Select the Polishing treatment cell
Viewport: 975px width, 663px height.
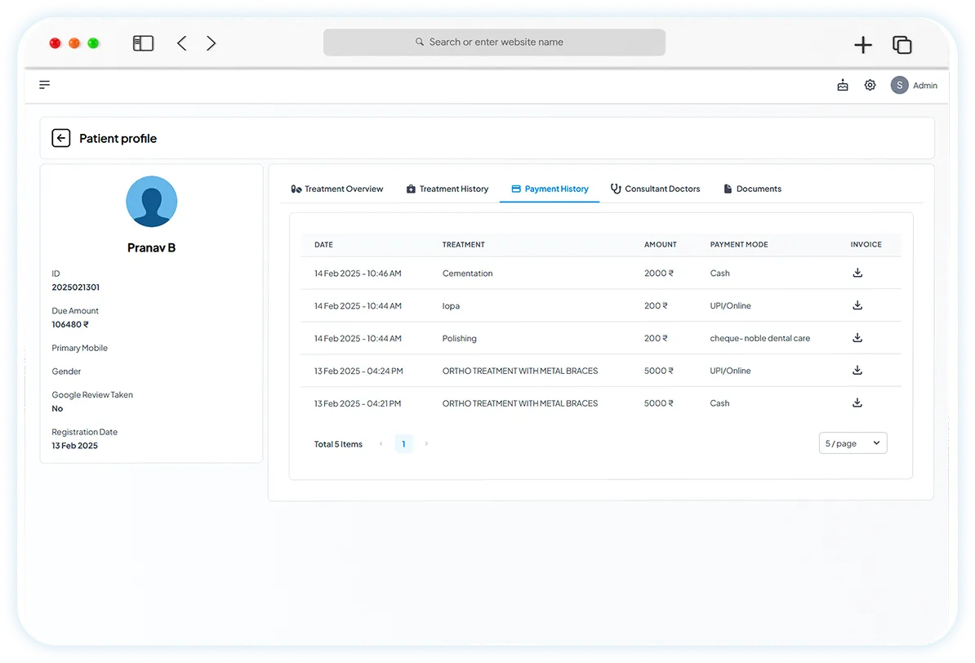click(460, 338)
